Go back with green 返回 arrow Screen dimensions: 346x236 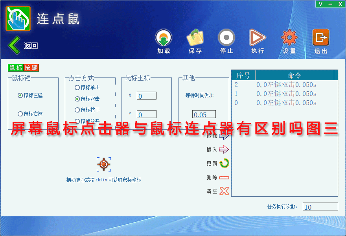(14, 45)
